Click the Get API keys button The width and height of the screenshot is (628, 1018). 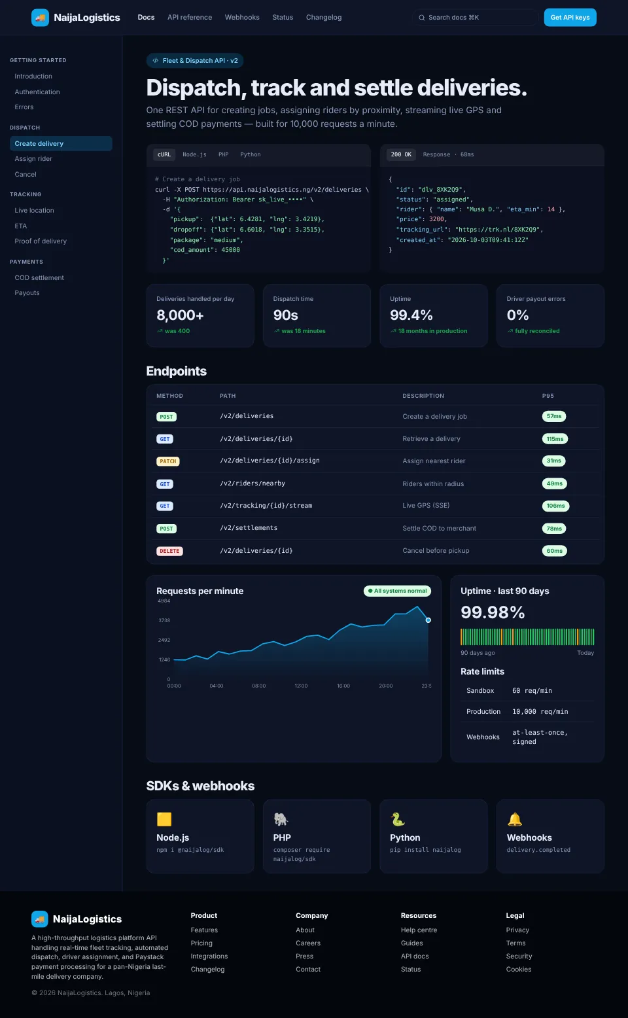click(570, 18)
